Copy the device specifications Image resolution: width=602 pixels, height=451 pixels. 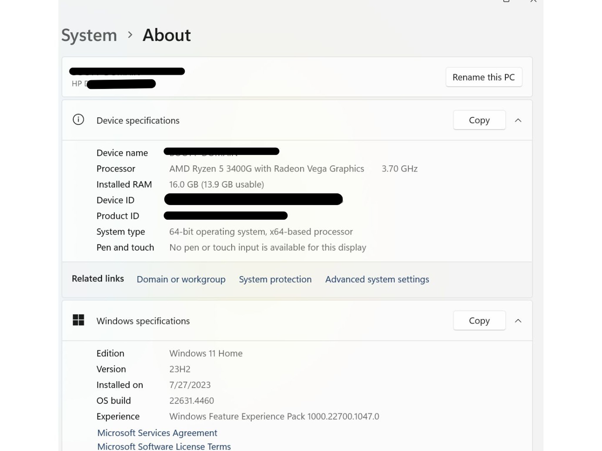tap(479, 120)
